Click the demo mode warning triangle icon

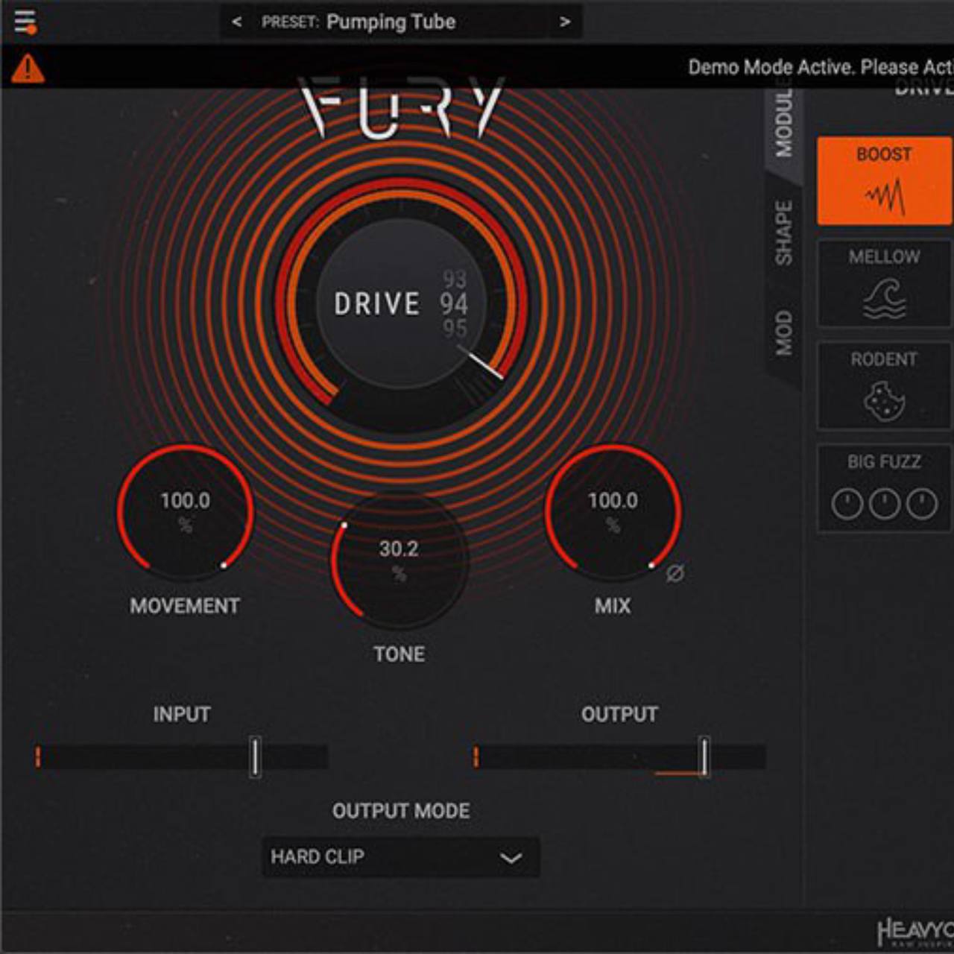[x=28, y=69]
